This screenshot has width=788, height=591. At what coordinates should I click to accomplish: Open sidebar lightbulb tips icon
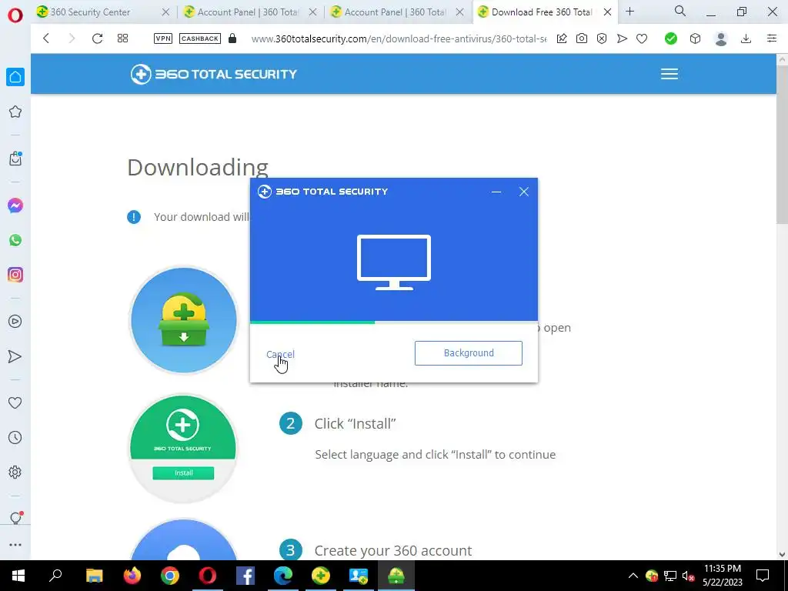tap(15, 518)
